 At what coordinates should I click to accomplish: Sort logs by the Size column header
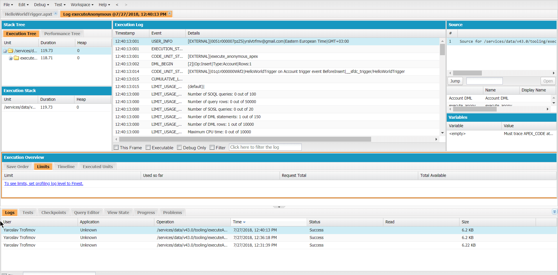click(x=497, y=222)
